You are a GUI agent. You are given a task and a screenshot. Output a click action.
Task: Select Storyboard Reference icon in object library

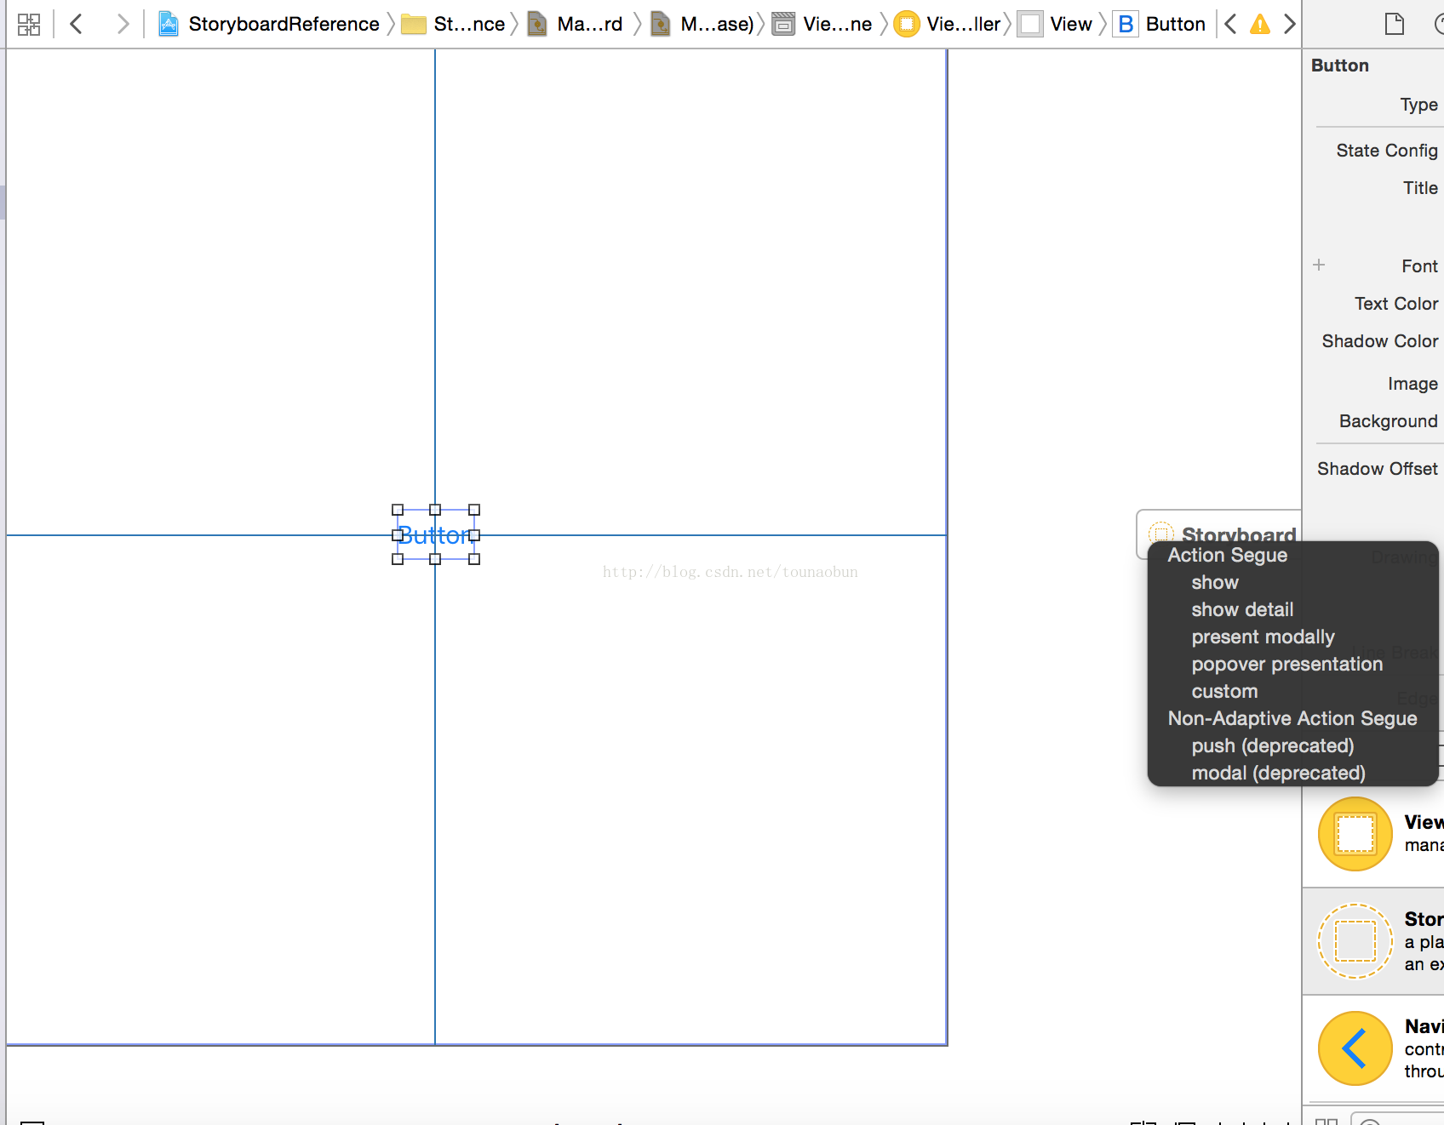click(x=1355, y=941)
